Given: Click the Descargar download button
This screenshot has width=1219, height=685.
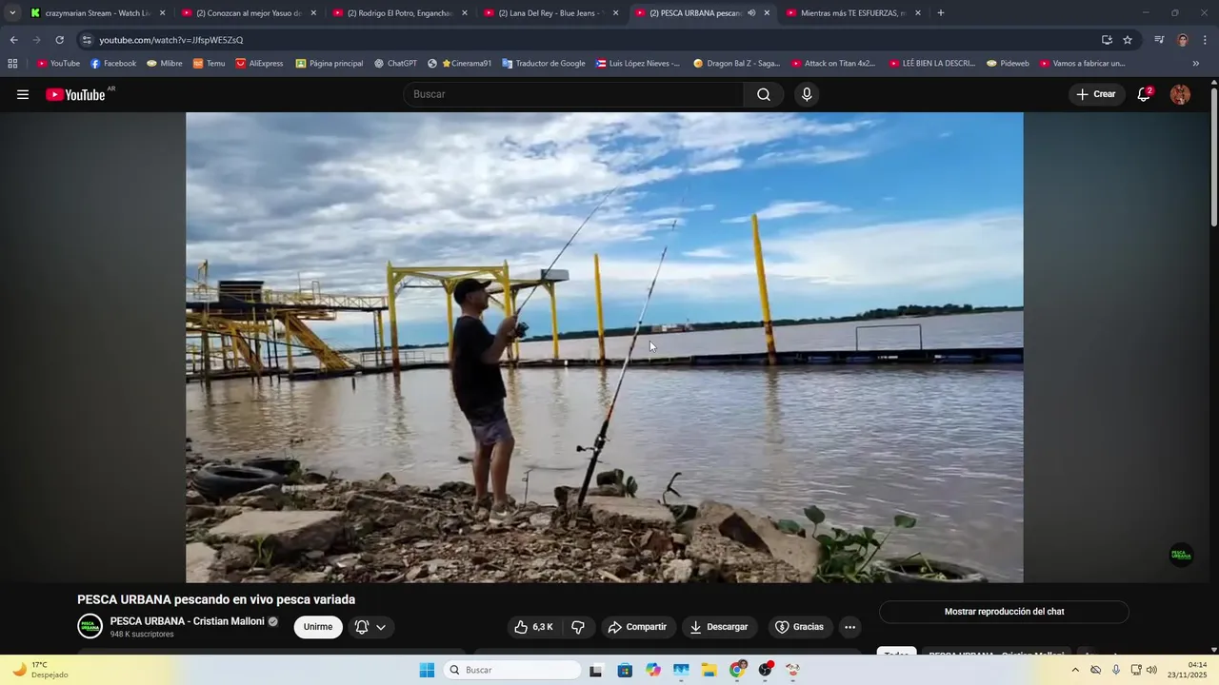Looking at the screenshot, I should coord(719,627).
